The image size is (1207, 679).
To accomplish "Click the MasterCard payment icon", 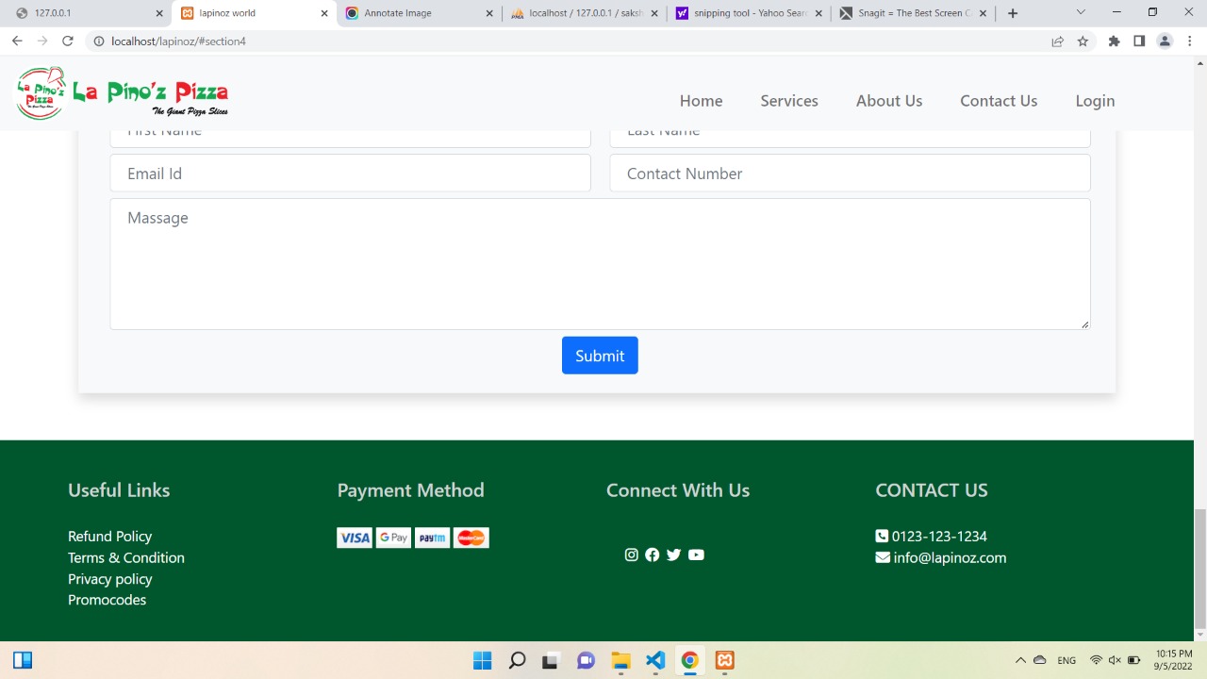I will coord(471,538).
